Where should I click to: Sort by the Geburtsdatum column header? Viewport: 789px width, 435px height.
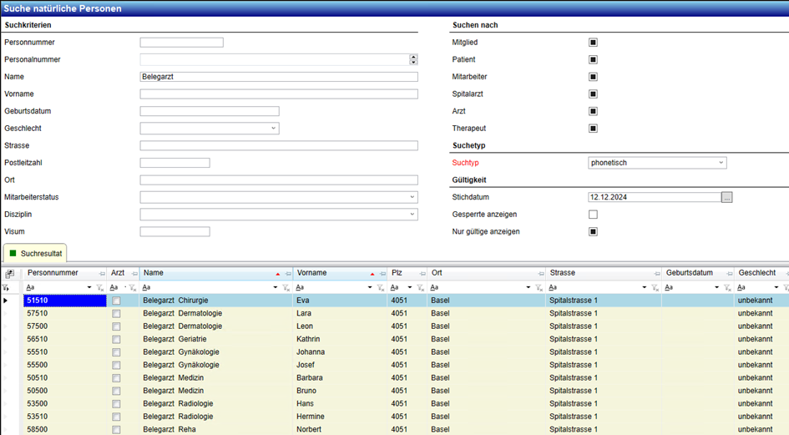coord(689,273)
